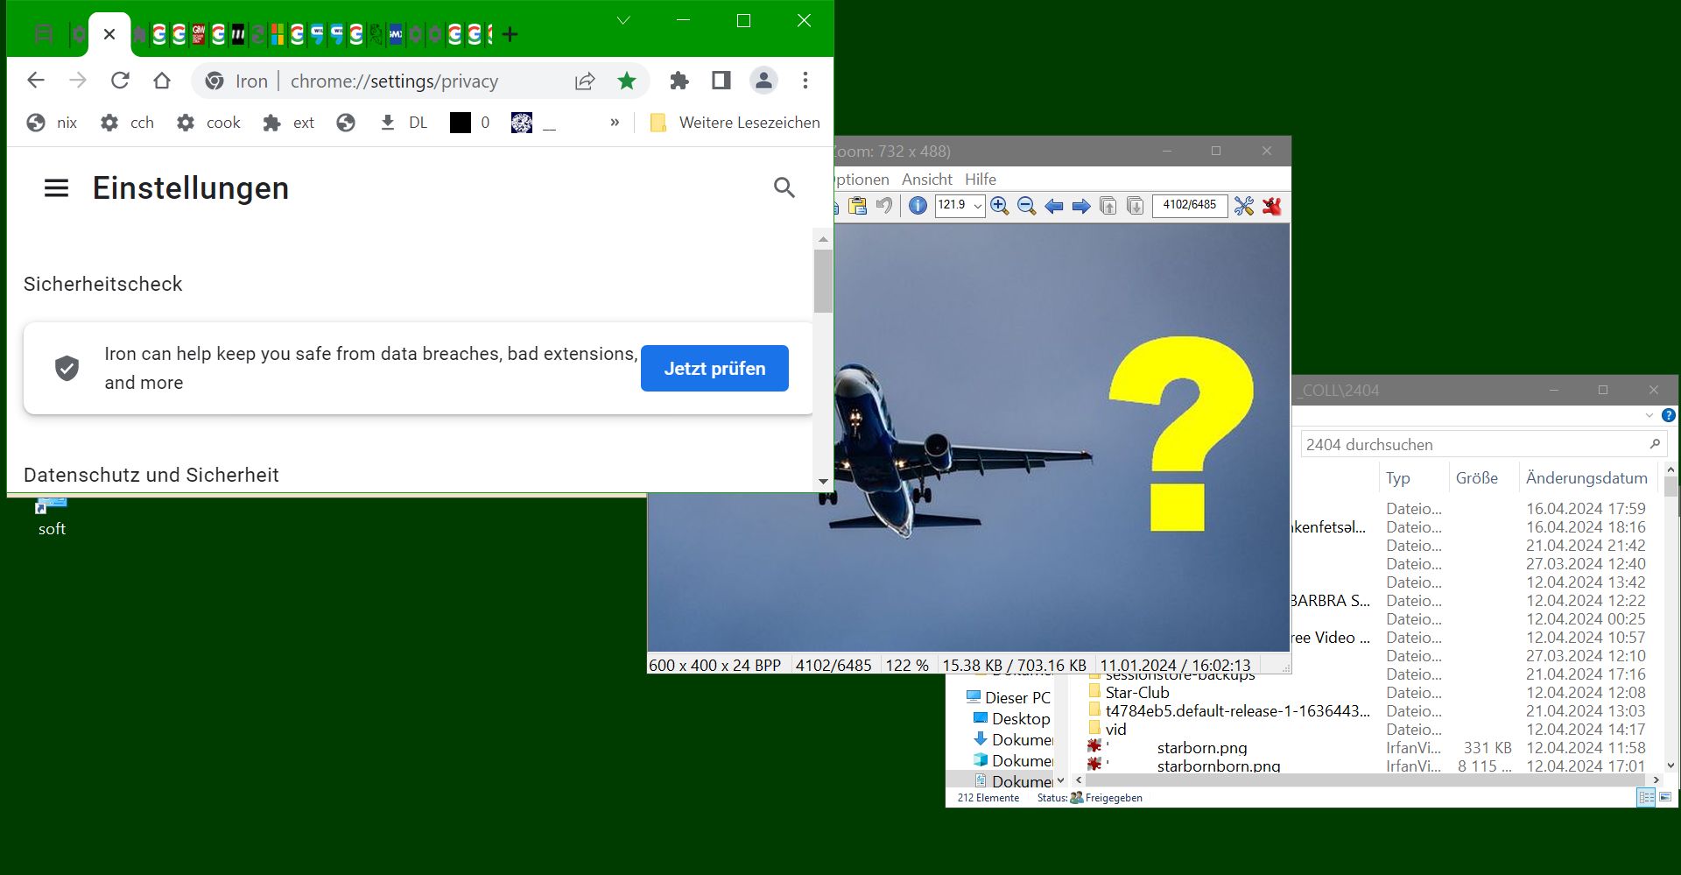Reload the settings page
1681x875 pixels.
(x=120, y=81)
